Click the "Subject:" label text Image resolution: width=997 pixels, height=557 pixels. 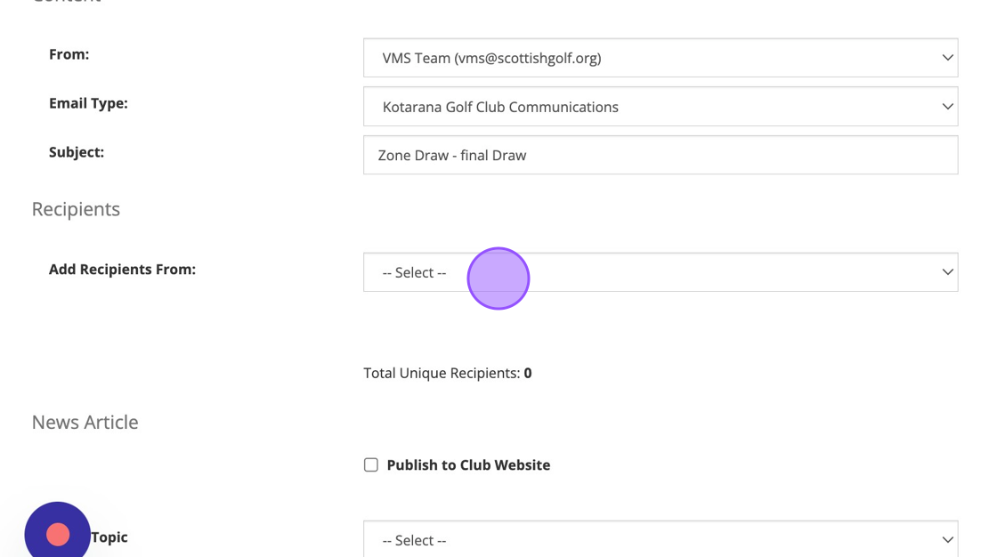(77, 152)
